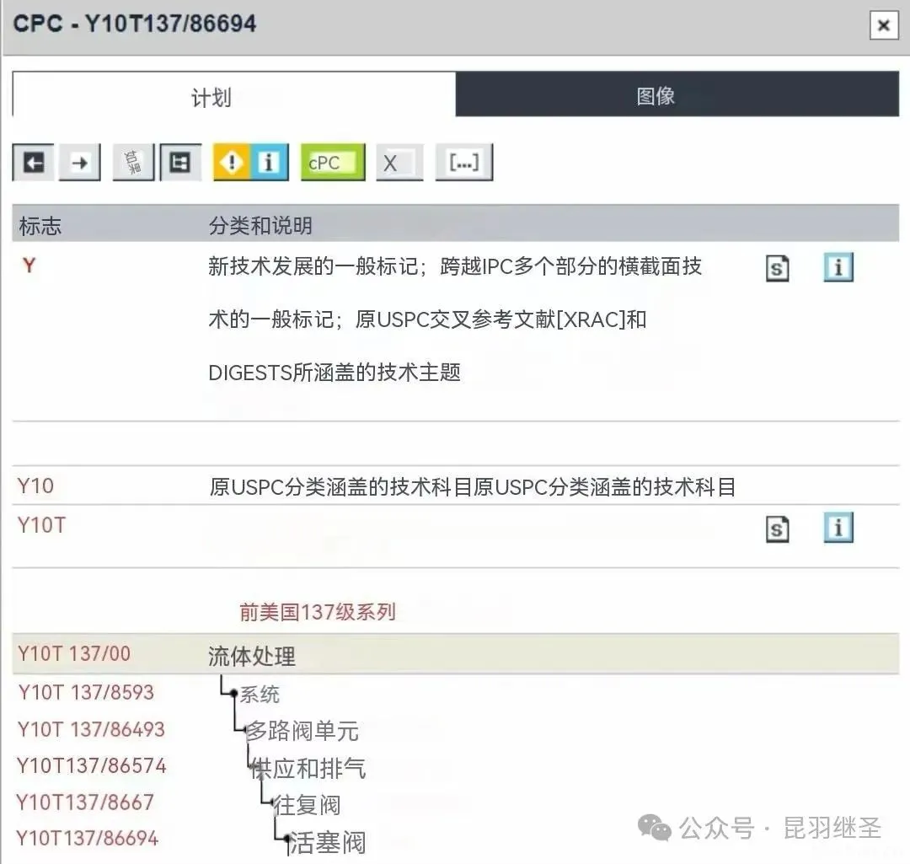Click the green cPC button
Image resolution: width=910 pixels, height=864 pixels.
(x=333, y=163)
